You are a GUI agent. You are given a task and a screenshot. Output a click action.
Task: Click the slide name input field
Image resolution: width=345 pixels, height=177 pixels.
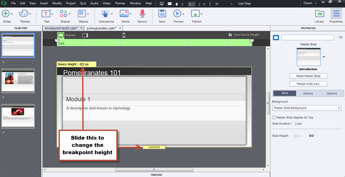[x=308, y=38]
